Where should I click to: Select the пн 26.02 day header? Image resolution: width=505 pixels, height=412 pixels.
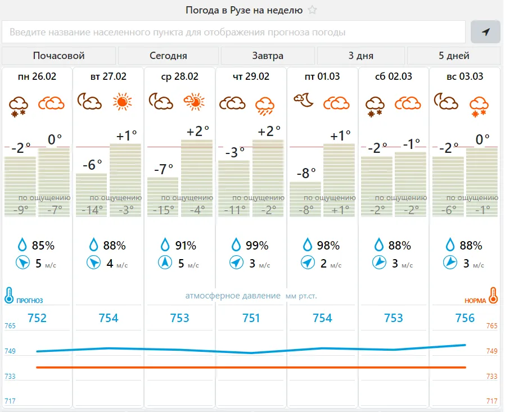pos(38,76)
